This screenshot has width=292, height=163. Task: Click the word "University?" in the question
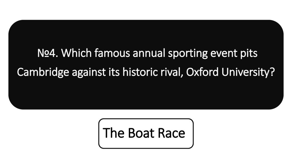pos(248,72)
